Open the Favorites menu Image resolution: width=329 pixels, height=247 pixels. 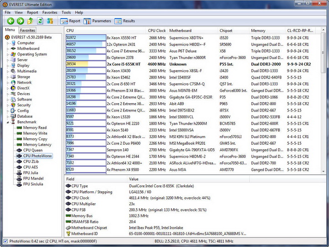point(50,13)
